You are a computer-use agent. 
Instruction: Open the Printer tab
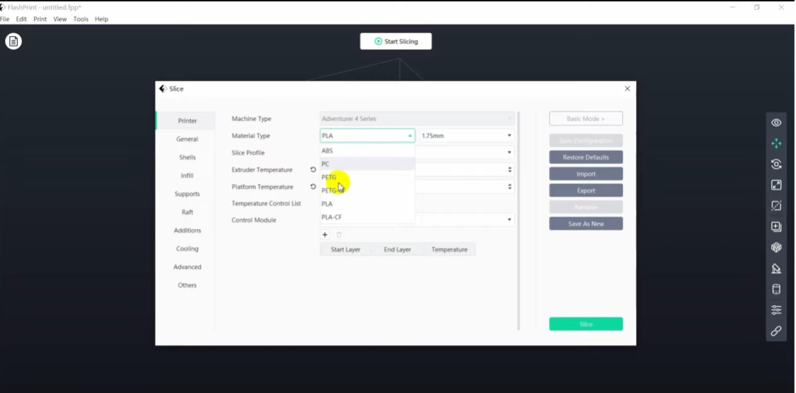(187, 120)
